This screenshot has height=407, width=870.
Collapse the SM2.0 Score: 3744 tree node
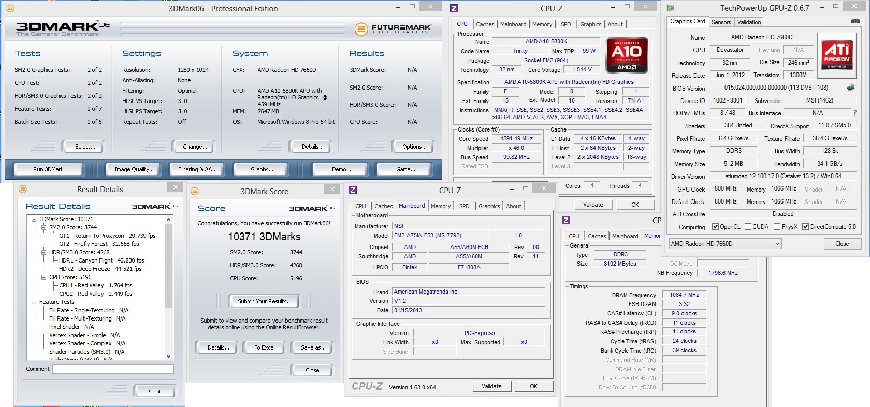tap(44, 227)
